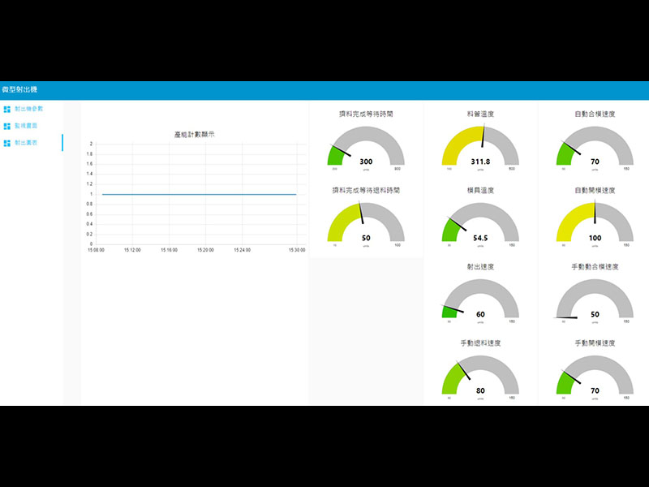The height and width of the screenshot is (487, 649).
Task: Click the 15:30:00 time axis label
Action: (296, 250)
